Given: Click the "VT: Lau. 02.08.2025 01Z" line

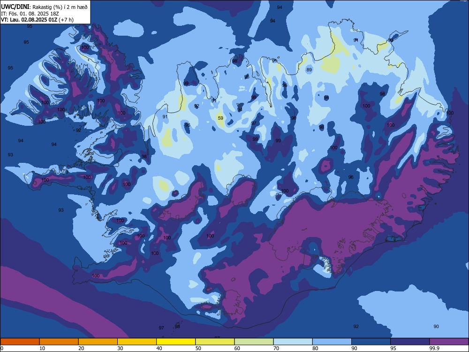Looking at the screenshot, I should pyautogui.click(x=29, y=20).
